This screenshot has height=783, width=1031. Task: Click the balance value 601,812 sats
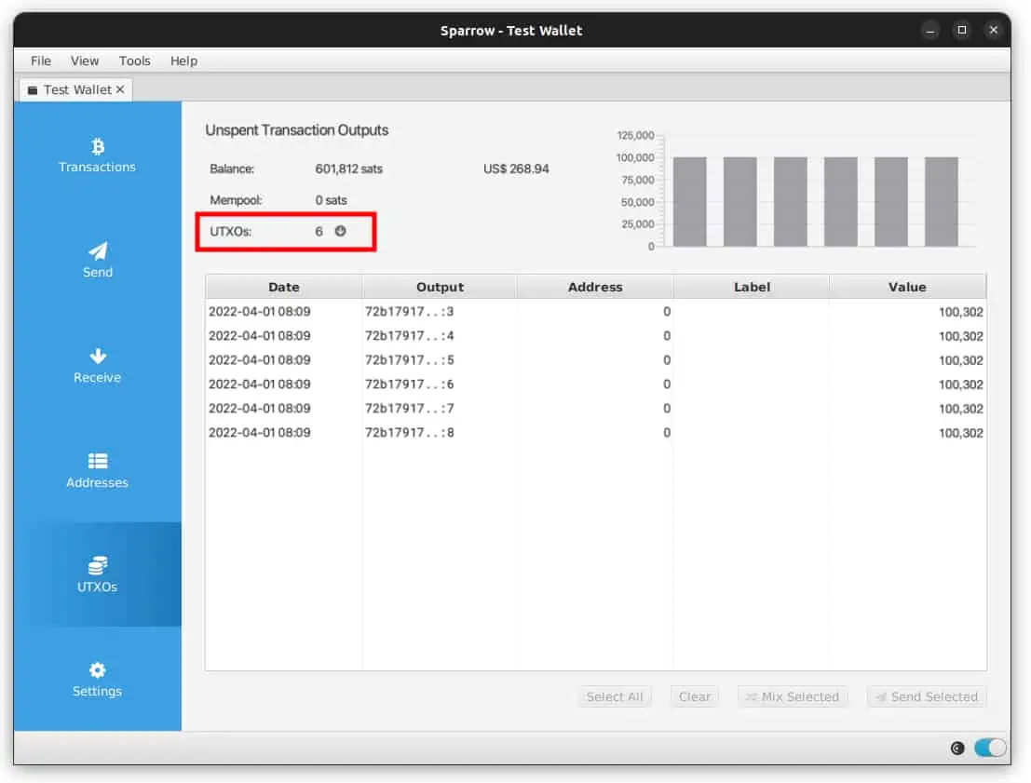pos(348,169)
